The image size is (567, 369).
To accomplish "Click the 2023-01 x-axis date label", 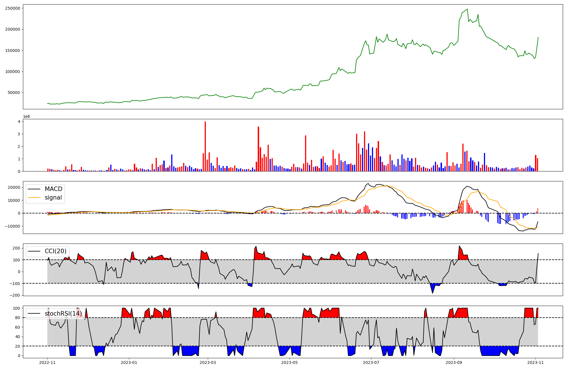I will tap(129, 362).
